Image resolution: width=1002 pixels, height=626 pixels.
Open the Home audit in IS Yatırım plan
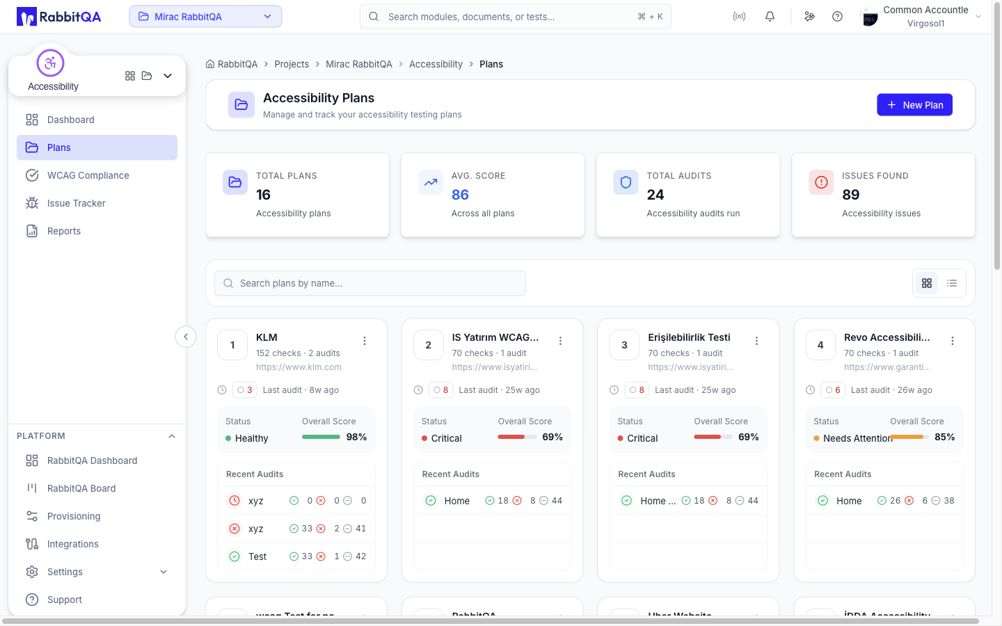pos(493,501)
